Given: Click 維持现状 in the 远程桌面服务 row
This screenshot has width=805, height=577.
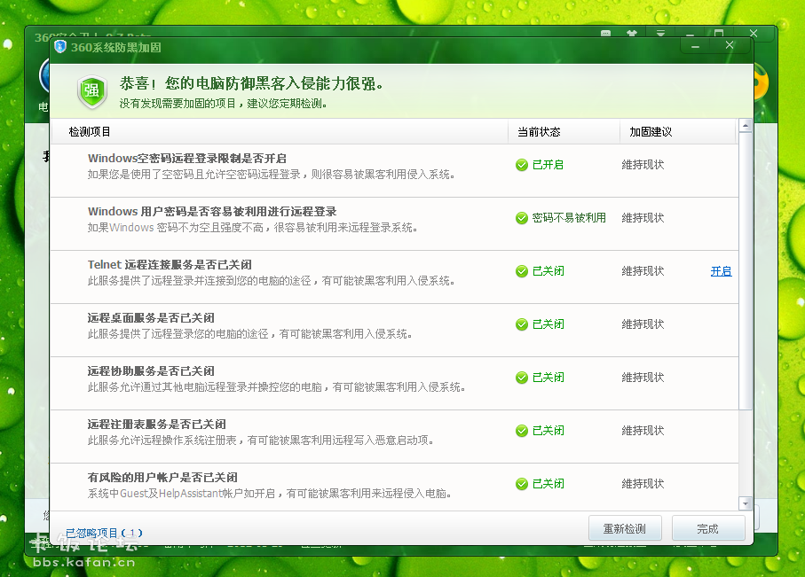Looking at the screenshot, I should coord(643,324).
